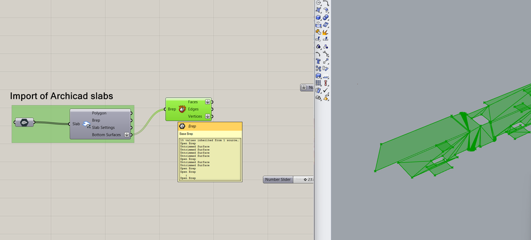Click the Brep tooltip header icon
Image resolution: width=531 pixels, height=240 pixels.
click(182, 126)
